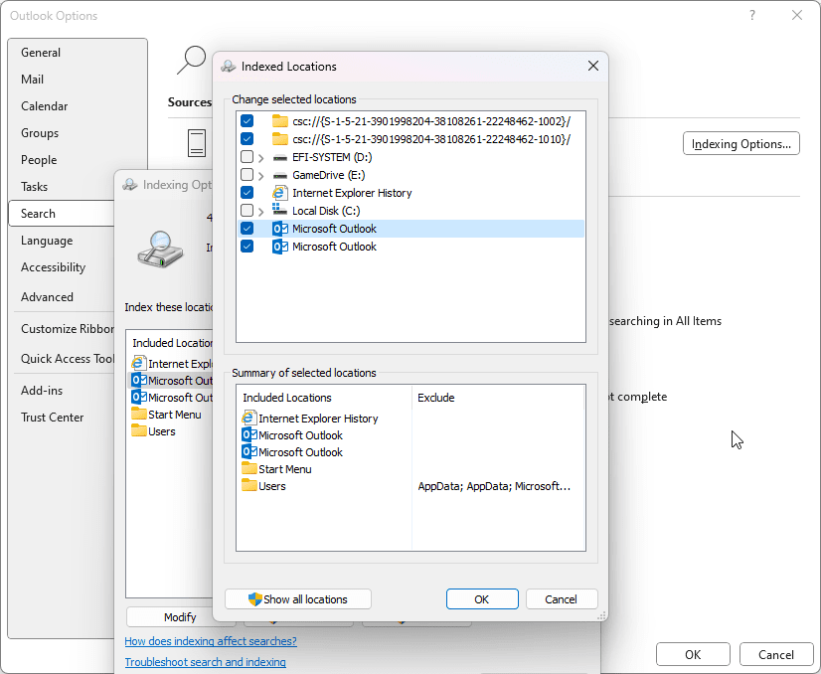Expand the Local Disk (C:) tree node

[261, 211]
